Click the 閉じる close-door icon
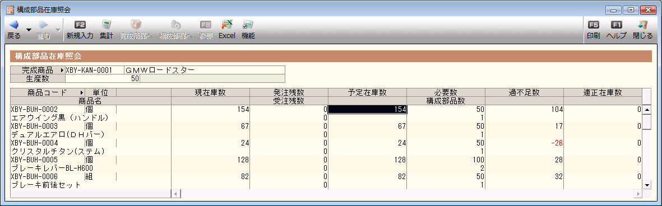The width and height of the screenshot is (662, 206). pyautogui.click(x=642, y=25)
